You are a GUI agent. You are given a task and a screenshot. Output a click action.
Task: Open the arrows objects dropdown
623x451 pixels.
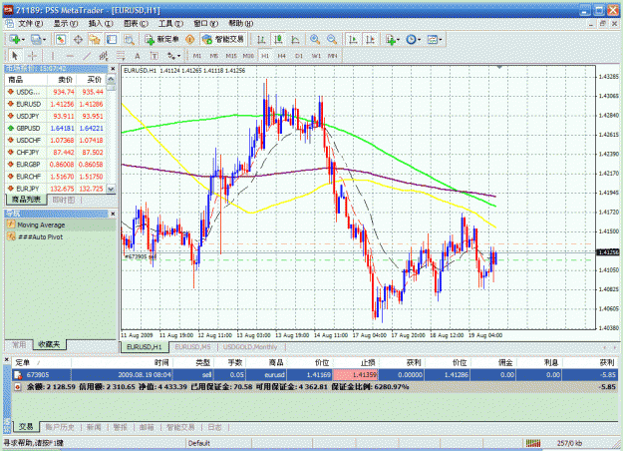(173, 56)
